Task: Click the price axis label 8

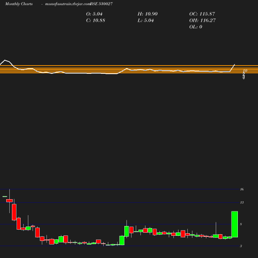Action: (241, 224)
